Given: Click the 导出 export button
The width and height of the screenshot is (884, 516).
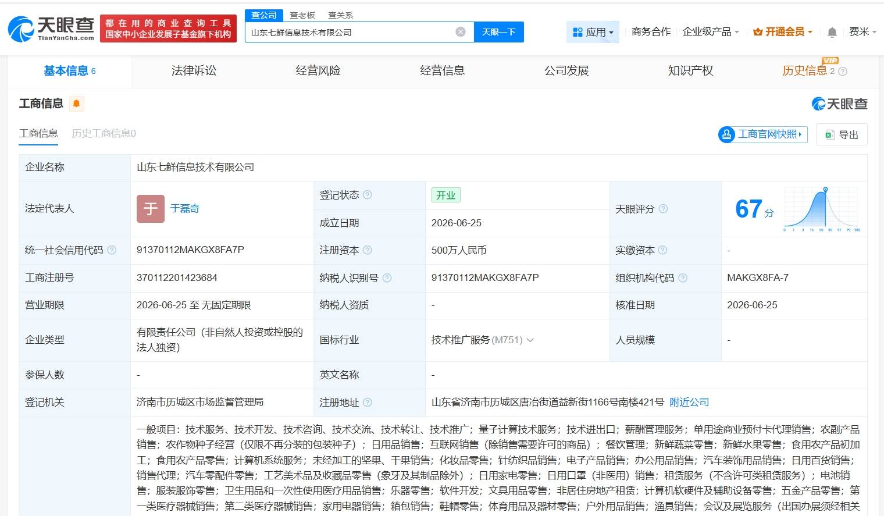Looking at the screenshot, I should point(842,134).
